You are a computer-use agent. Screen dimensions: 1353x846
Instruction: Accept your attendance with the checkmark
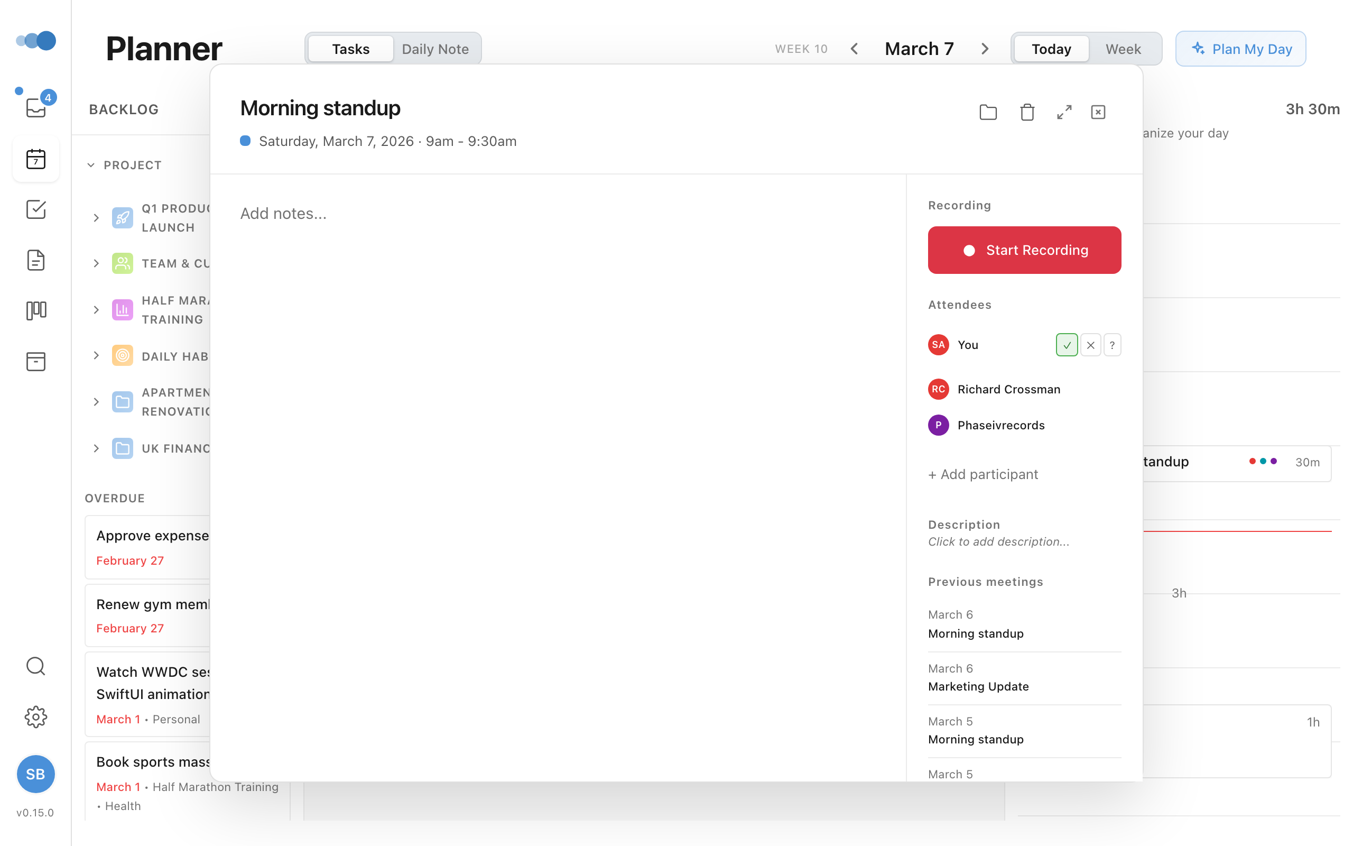click(x=1067, y=345)
